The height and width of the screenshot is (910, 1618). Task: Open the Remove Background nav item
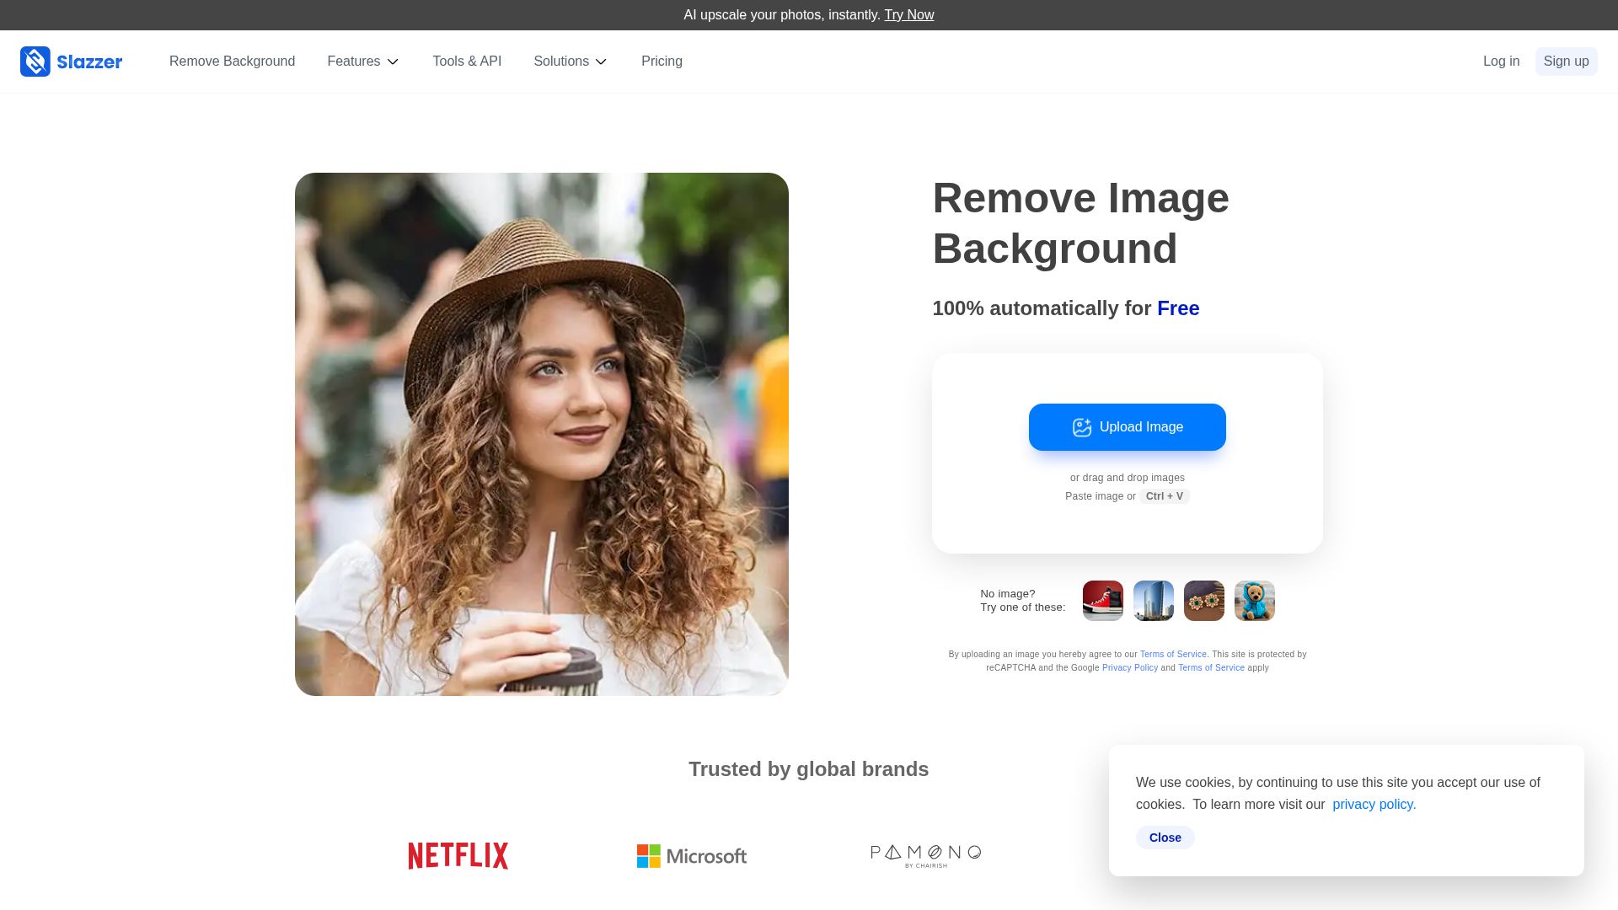(x=232, y=62)
